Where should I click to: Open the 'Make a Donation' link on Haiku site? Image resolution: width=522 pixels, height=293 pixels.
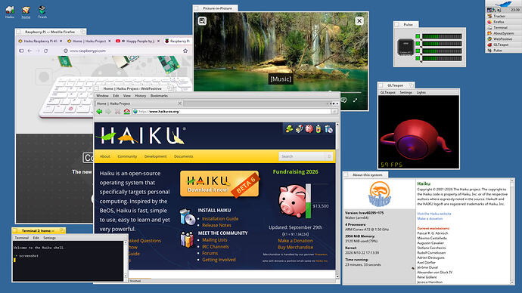pos(295,240)
